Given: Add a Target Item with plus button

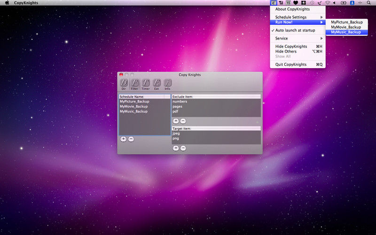Looking at the screenshot, I should (x=176, y=148).
